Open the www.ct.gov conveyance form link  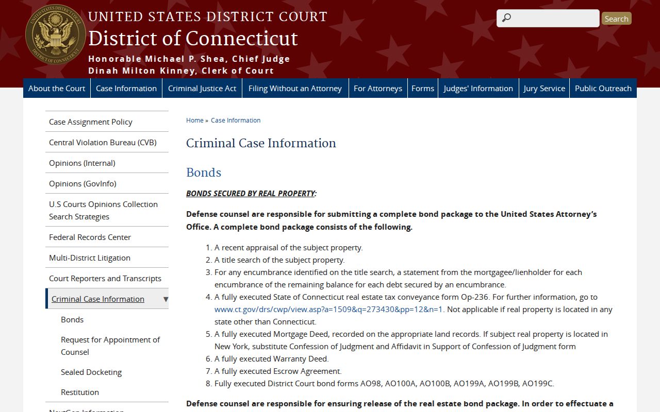point(328,310)
